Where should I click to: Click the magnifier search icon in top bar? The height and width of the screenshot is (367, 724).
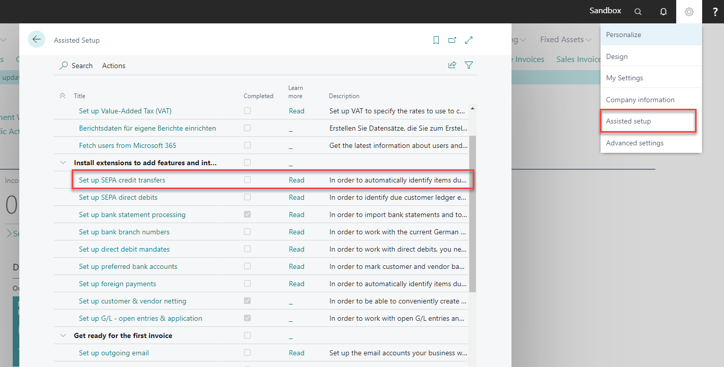[638, 12]
